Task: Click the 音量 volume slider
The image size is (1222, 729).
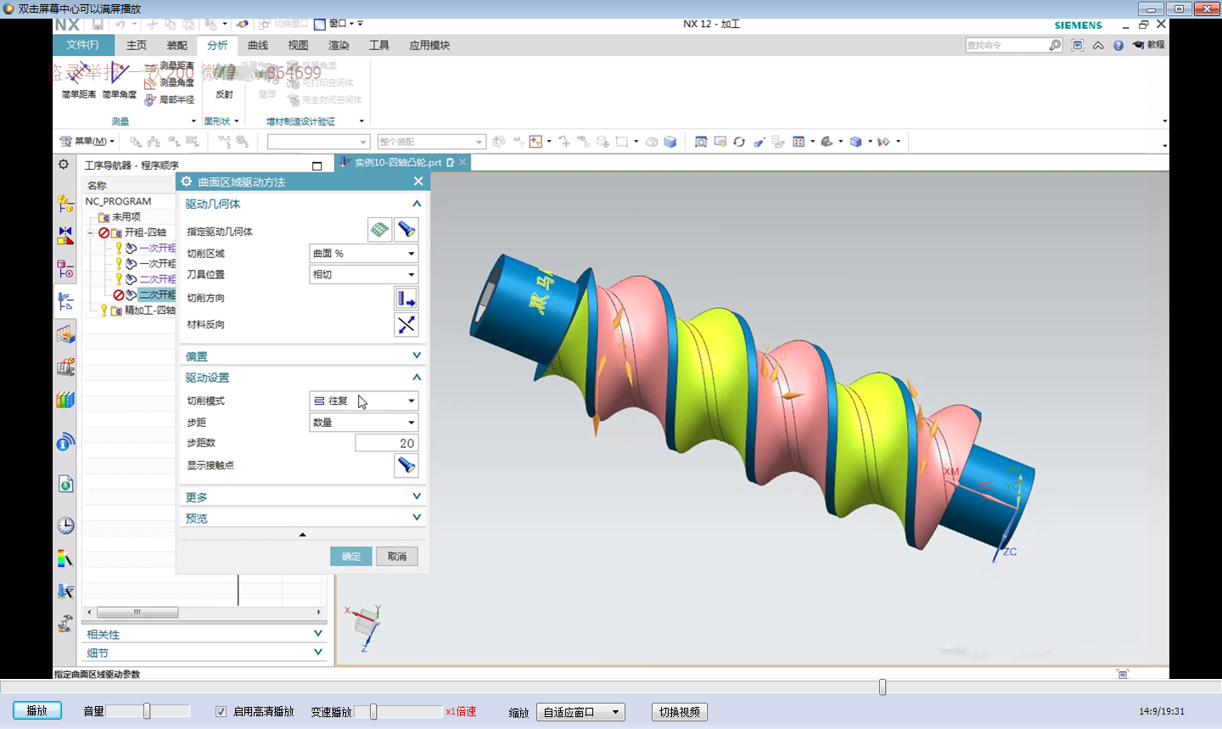Action: [x=147, y=711]
